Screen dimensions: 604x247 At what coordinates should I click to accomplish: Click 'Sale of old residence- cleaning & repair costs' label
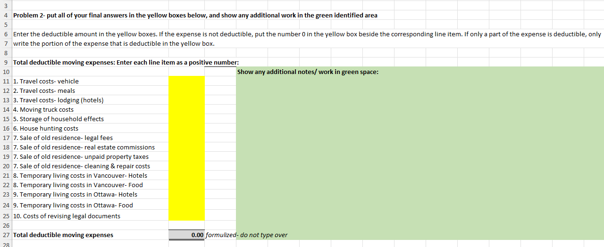pos(82,166)
